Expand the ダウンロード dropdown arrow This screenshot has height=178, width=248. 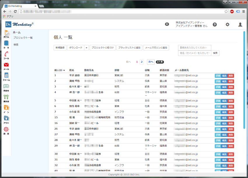pos(87,48)
